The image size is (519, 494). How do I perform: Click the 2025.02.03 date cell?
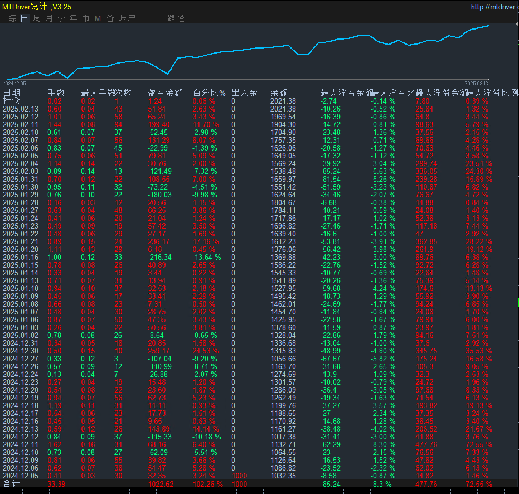click(21, 172)
